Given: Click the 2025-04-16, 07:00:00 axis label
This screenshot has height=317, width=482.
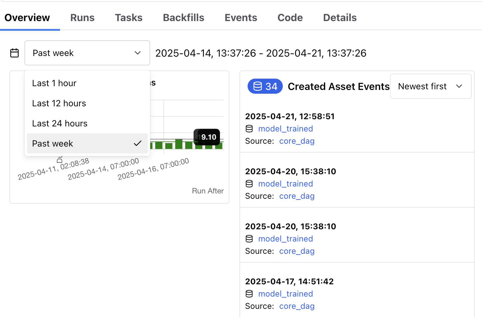Looking at the screenshot, I should pos(153,169).
